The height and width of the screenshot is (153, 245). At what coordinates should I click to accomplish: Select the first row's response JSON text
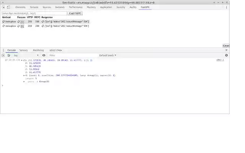pyautogui.click(x=67, y=21)
